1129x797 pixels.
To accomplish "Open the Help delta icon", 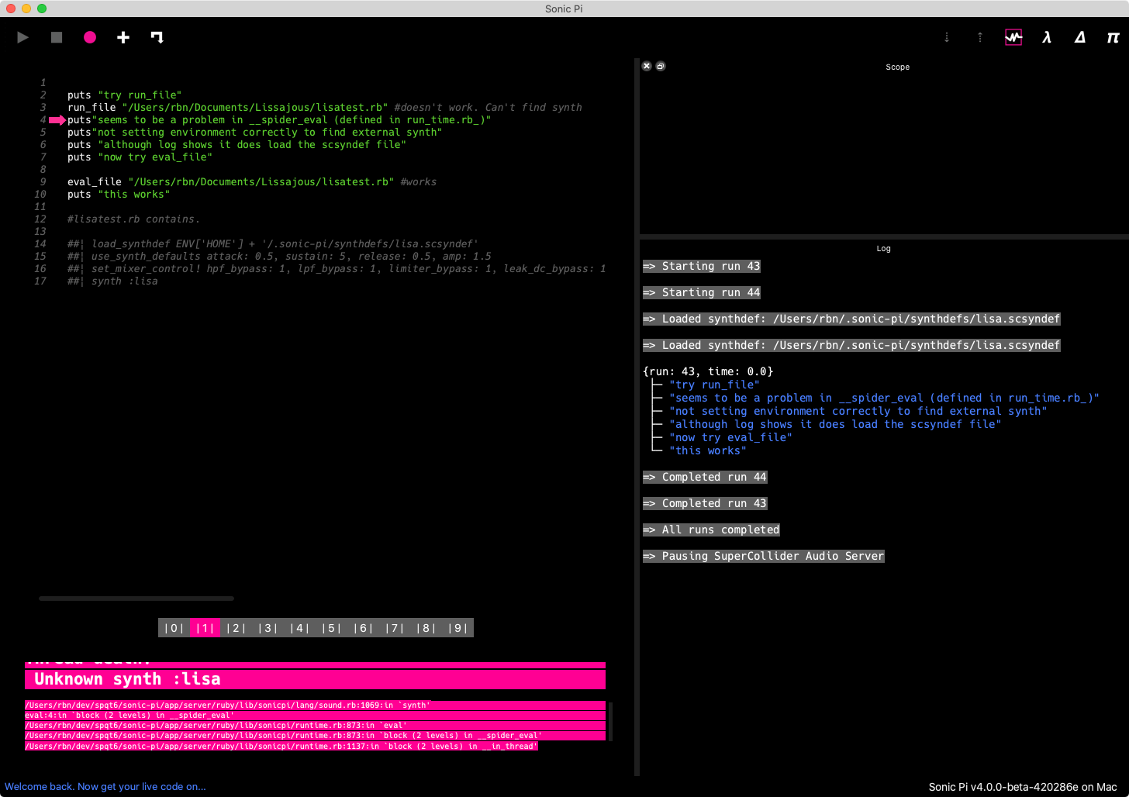I will (x=1080, y=37).
